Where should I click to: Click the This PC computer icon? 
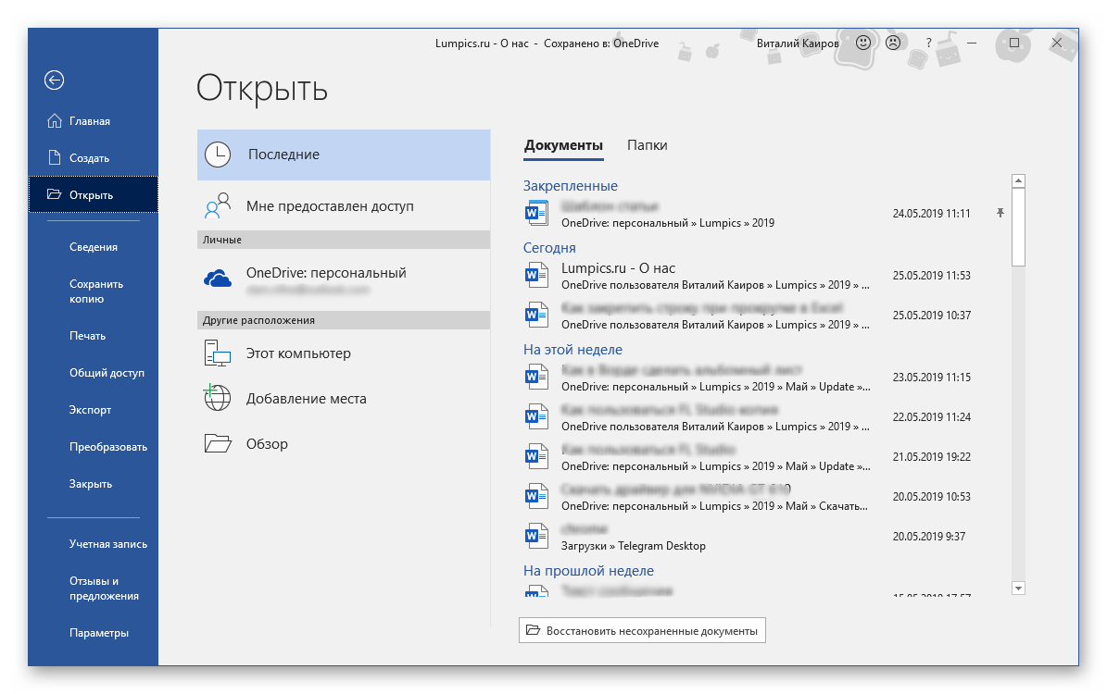[218, 353]
